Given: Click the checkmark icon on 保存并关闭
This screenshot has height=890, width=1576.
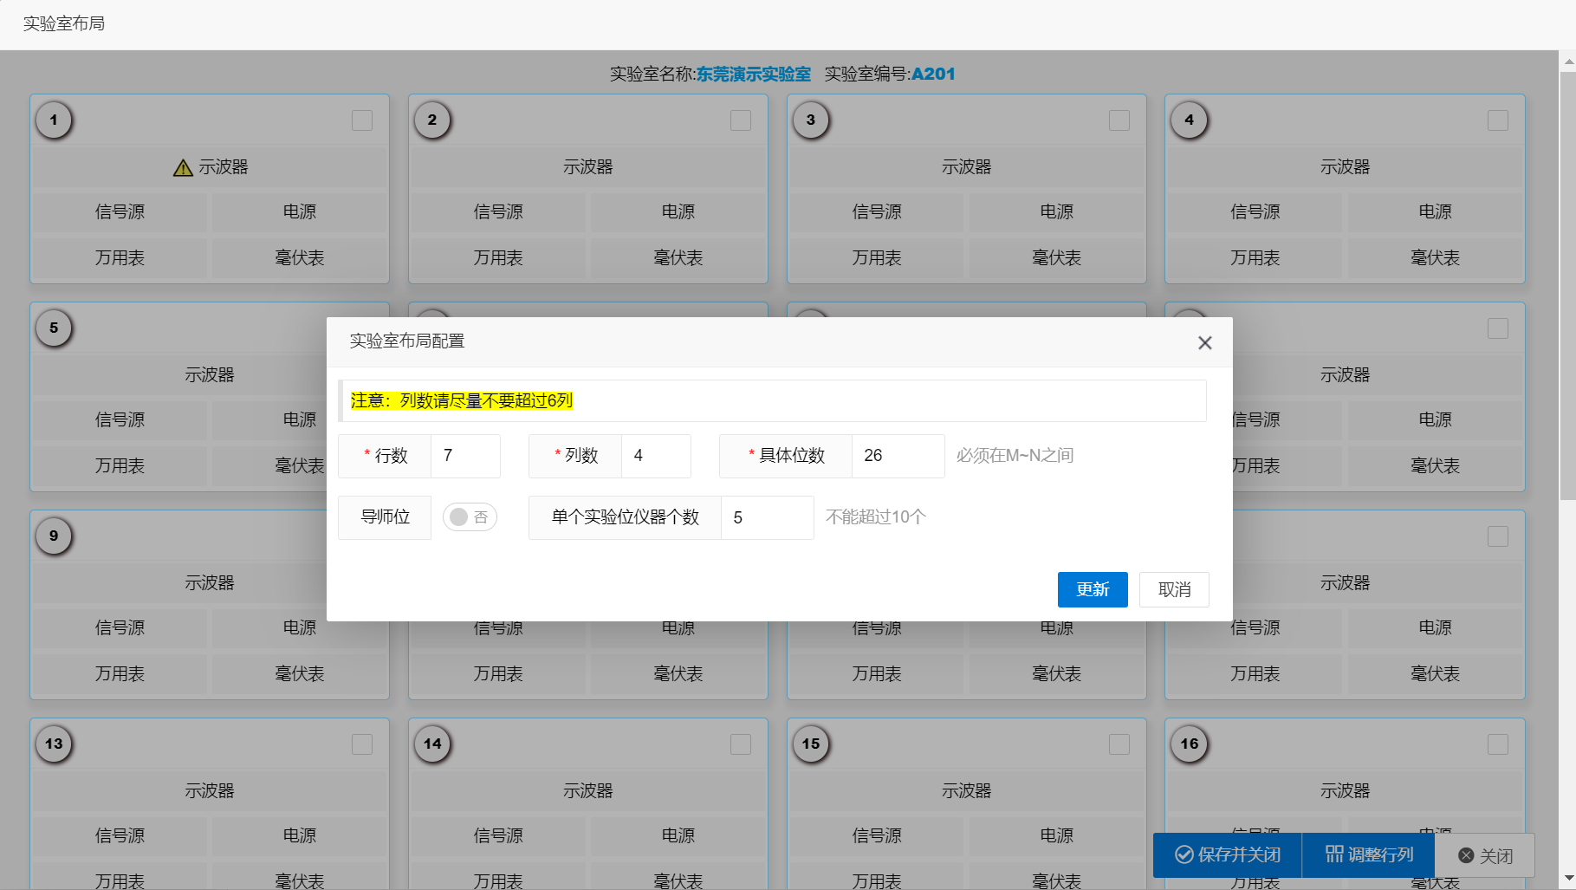Looking at the screenshot, I should (x=1184, y=855).
